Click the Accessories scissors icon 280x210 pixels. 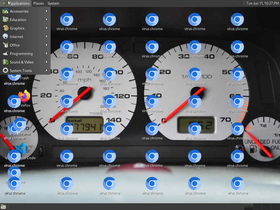coord(5,11)
